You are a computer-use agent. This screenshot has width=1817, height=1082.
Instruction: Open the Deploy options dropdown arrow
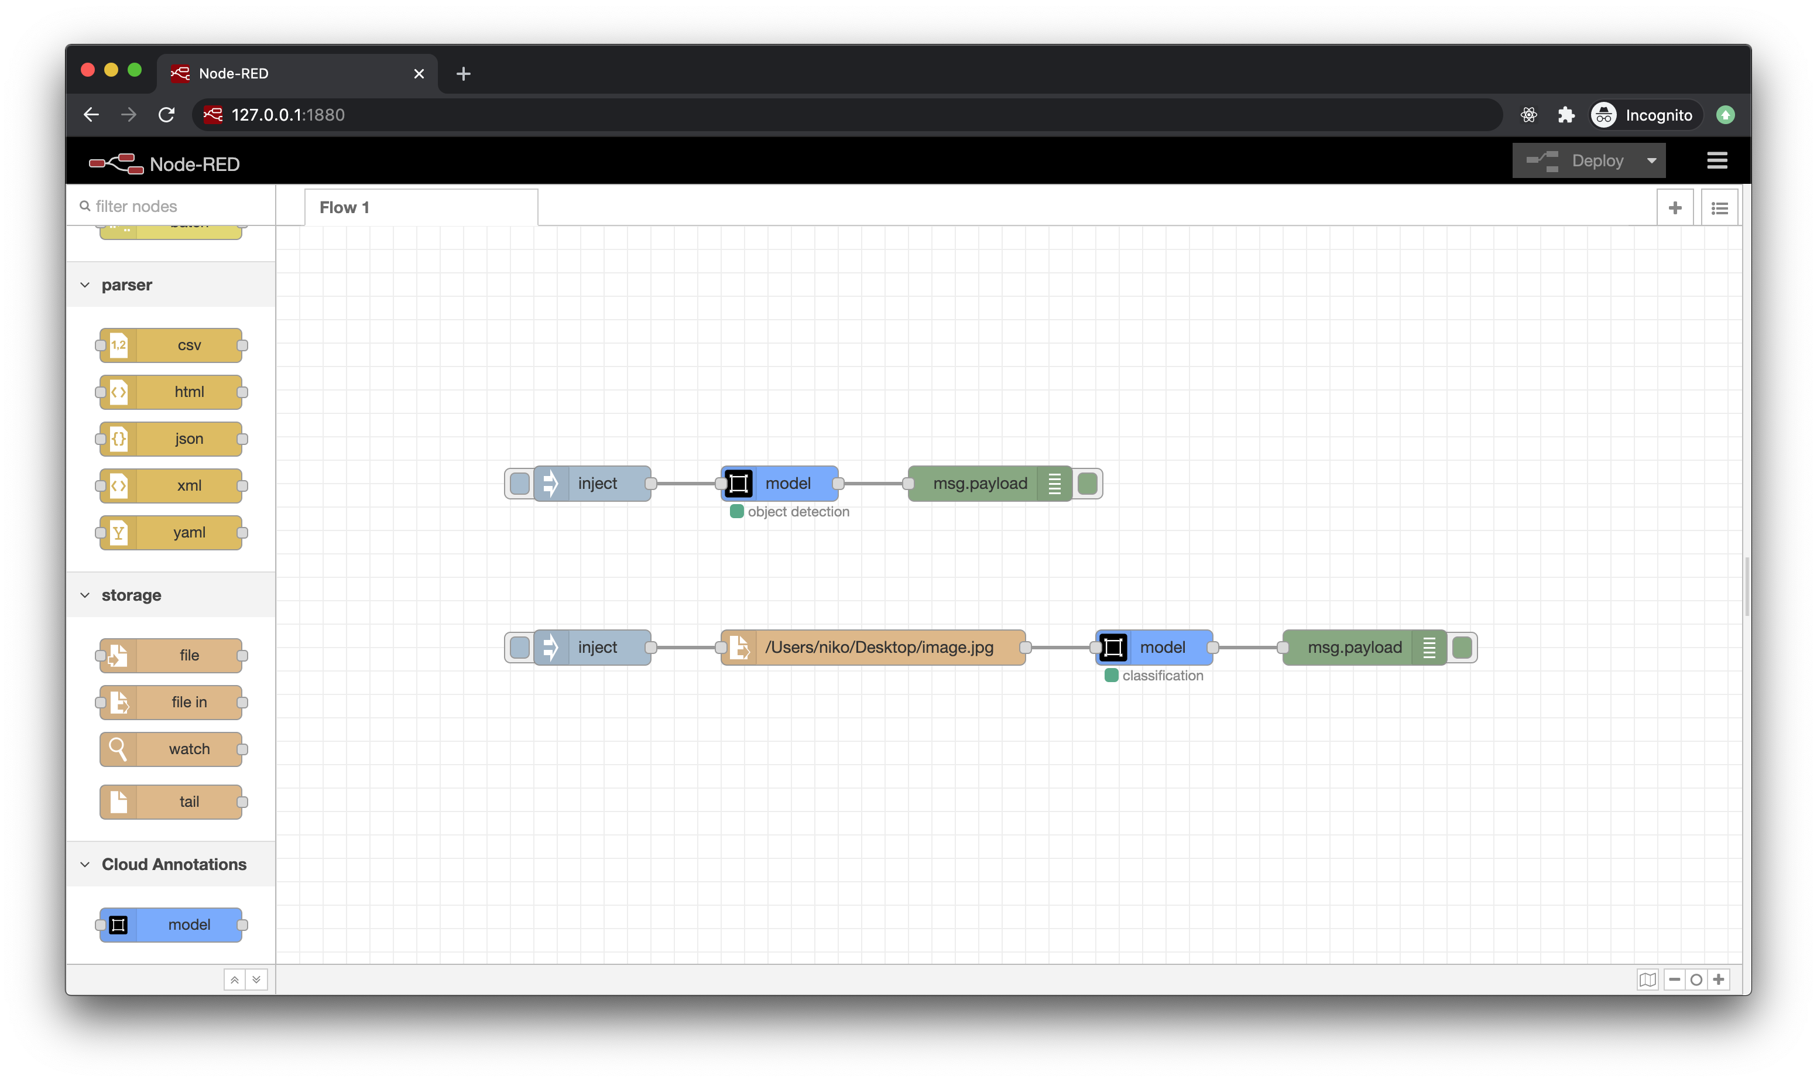click(1651, 160)
